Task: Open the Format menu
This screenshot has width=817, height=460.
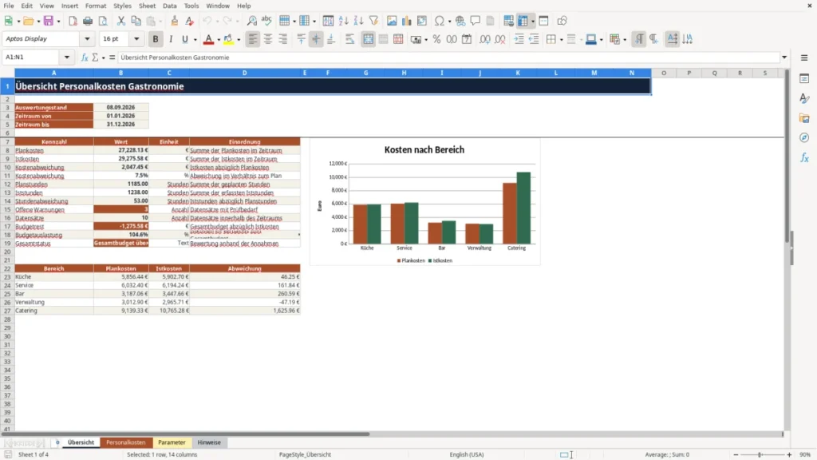Action: 96,6
